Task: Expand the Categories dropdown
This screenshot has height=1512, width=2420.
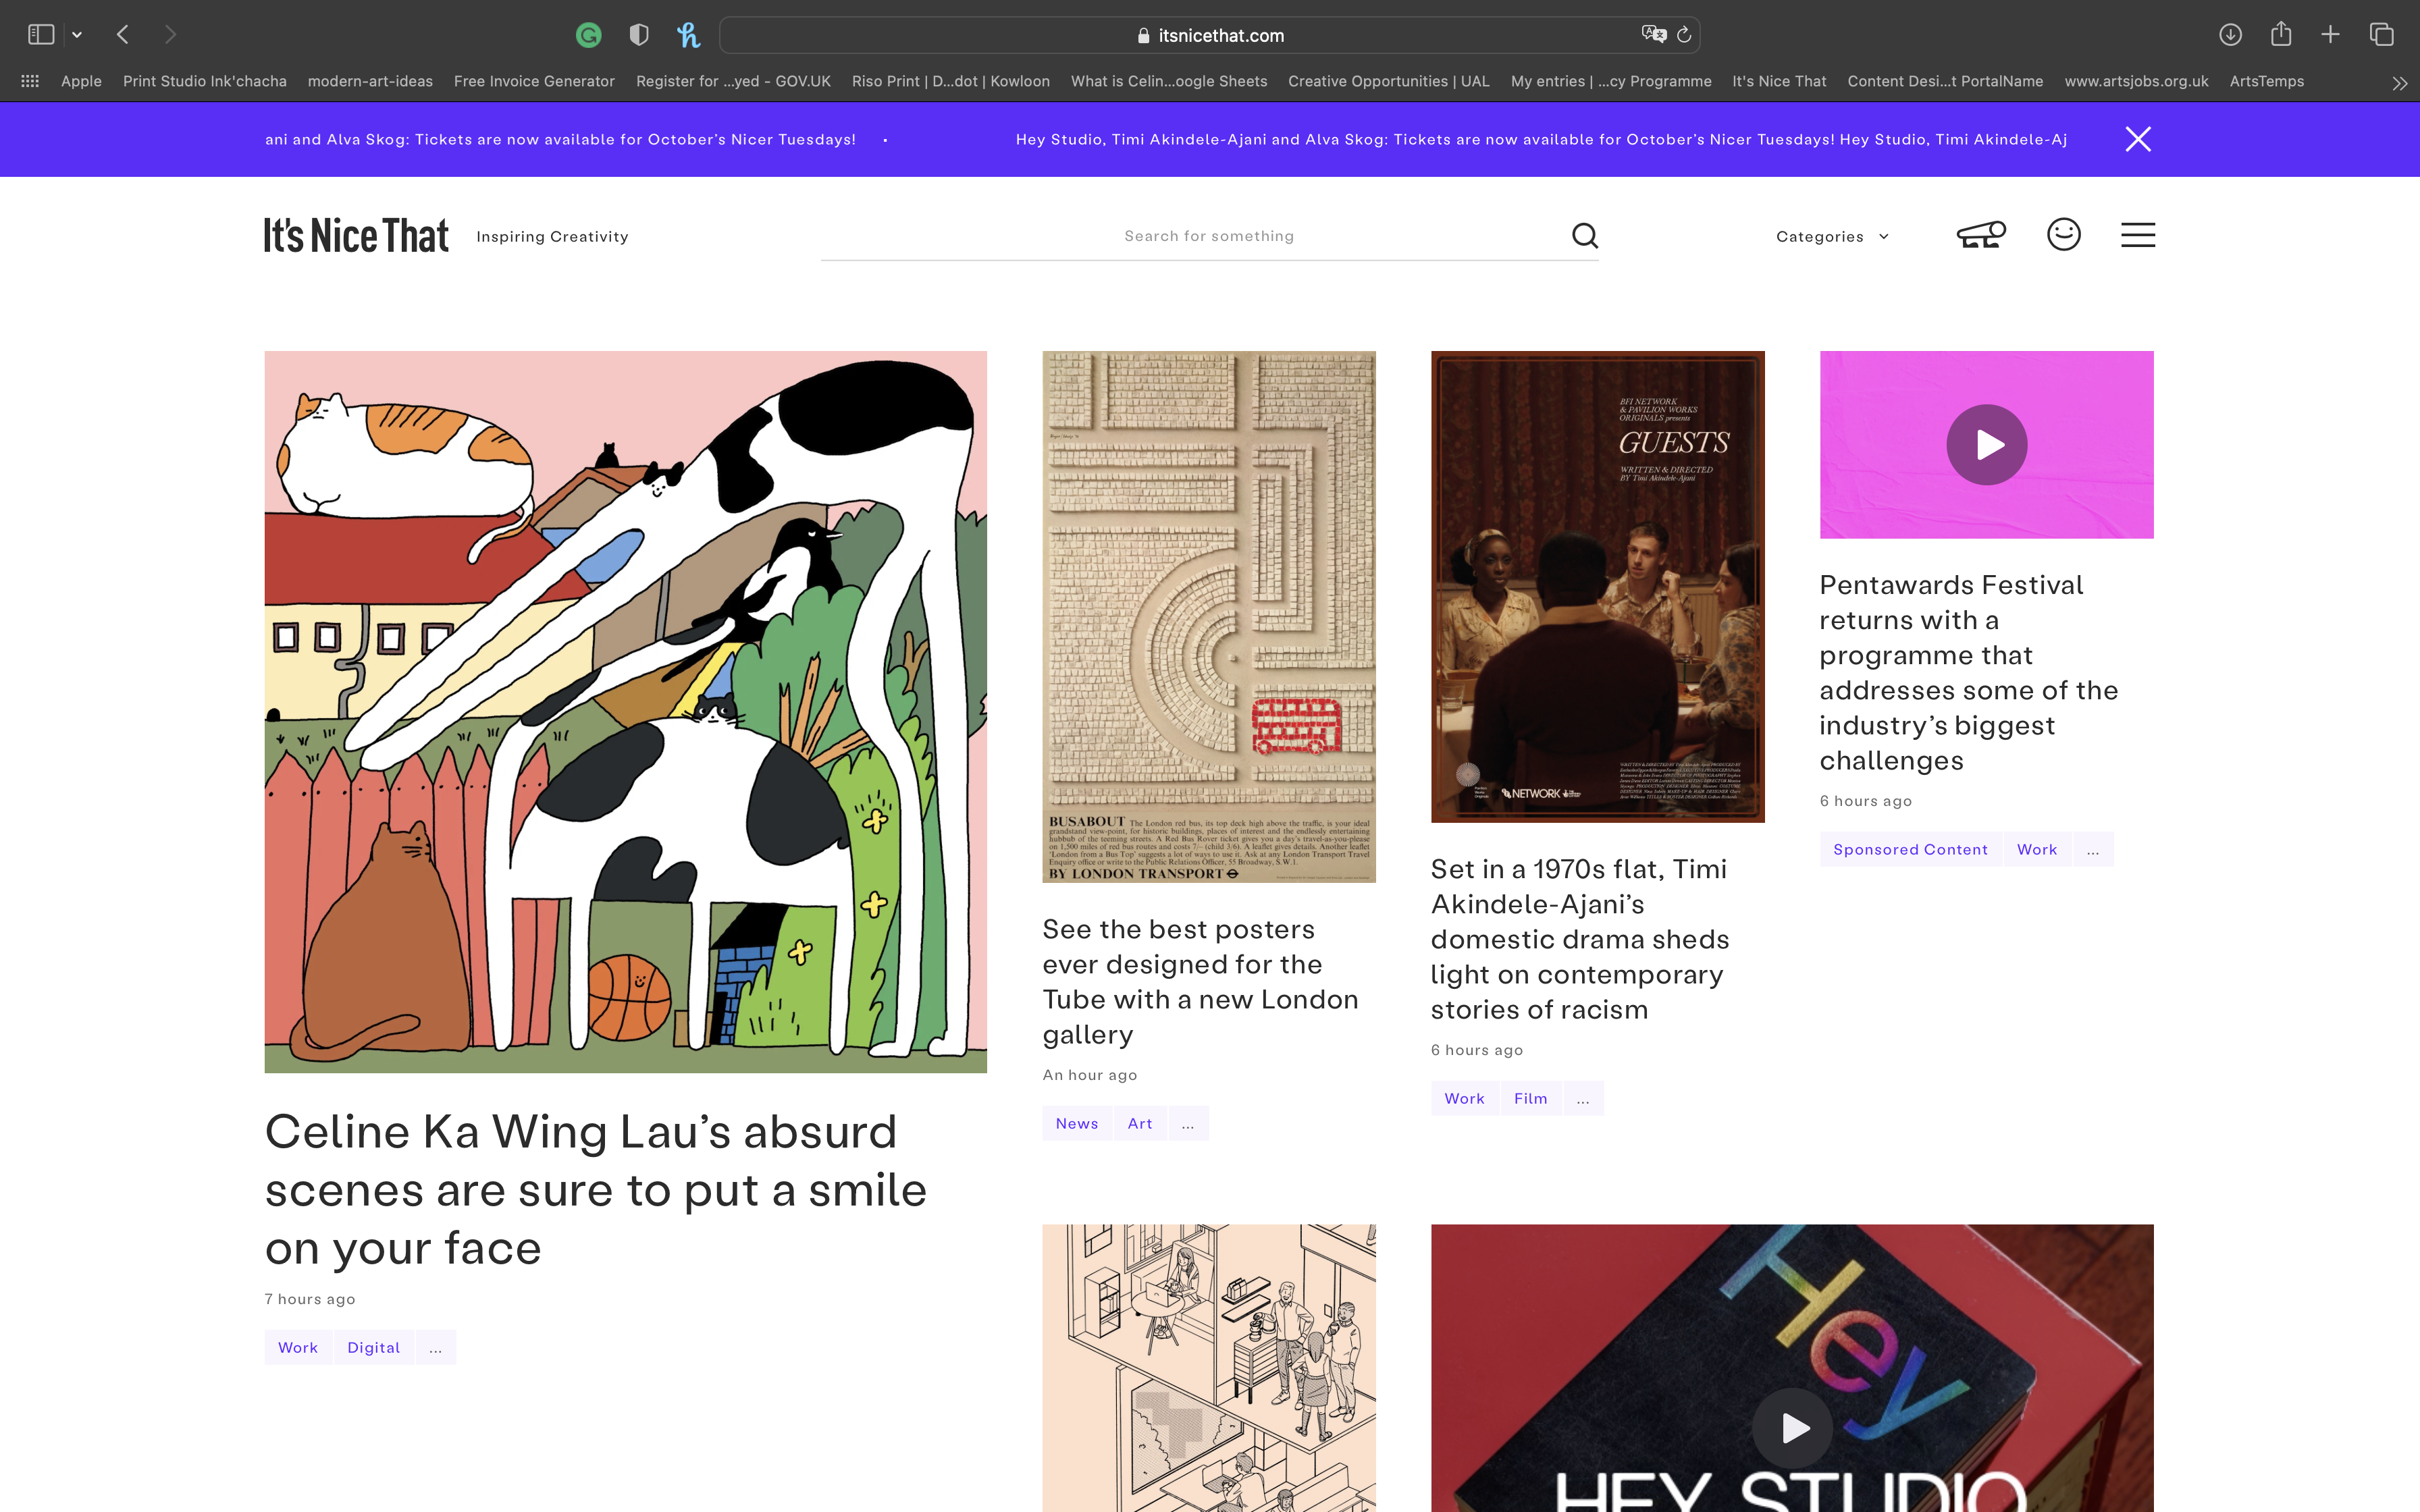Action: click(1832, 237)
